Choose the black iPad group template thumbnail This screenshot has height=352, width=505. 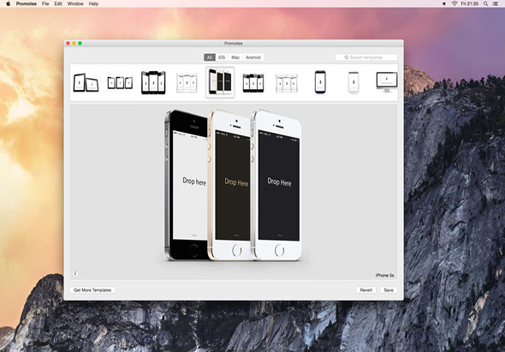[x=153, y=82]
